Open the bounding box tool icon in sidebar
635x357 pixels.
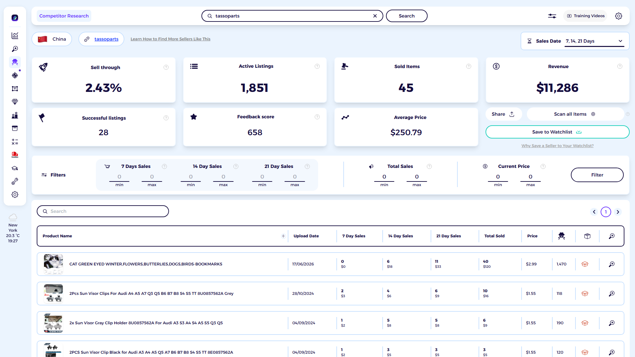[15, 89]
